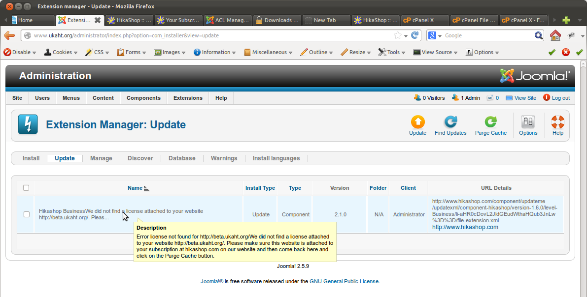Screen dimensions: 587x297
Task: Open the Tools dropdown menu
Action: [x=392, y=52]
